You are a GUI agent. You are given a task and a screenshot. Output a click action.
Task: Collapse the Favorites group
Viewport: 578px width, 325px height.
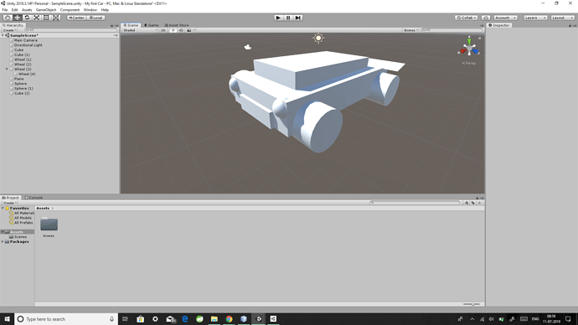point(3,209)
